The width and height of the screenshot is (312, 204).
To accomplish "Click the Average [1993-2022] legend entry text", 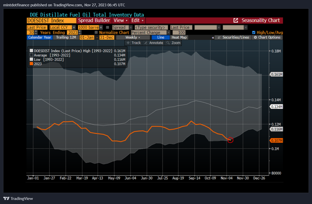I will point(52,55).
